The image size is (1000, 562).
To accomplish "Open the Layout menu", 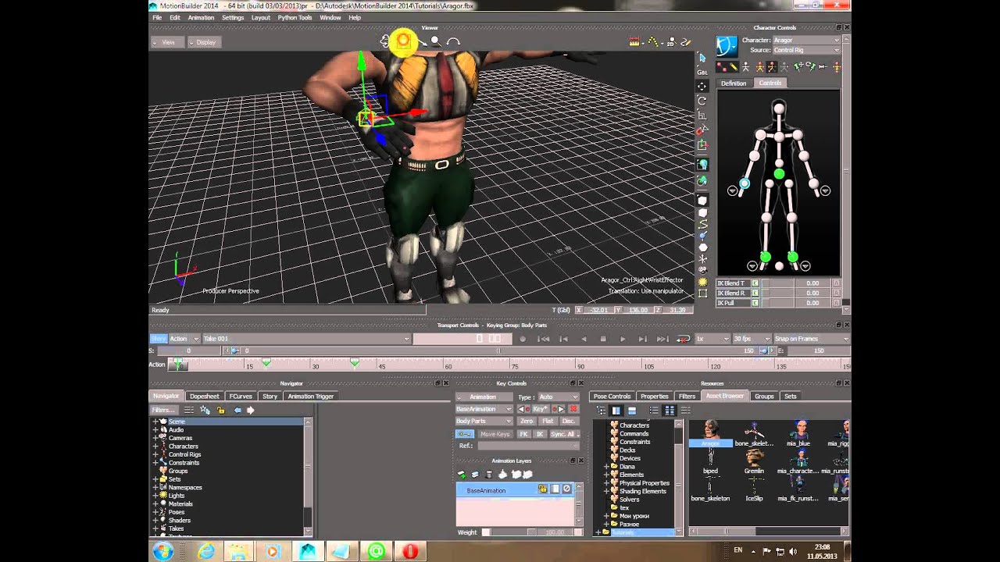I will click(261, 17).
